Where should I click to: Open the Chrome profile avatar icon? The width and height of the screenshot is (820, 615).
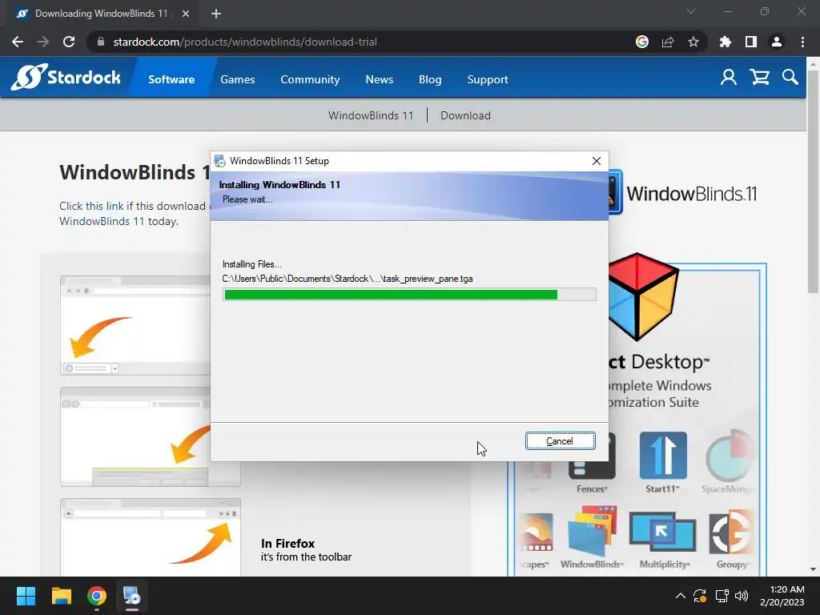point(777,42)
